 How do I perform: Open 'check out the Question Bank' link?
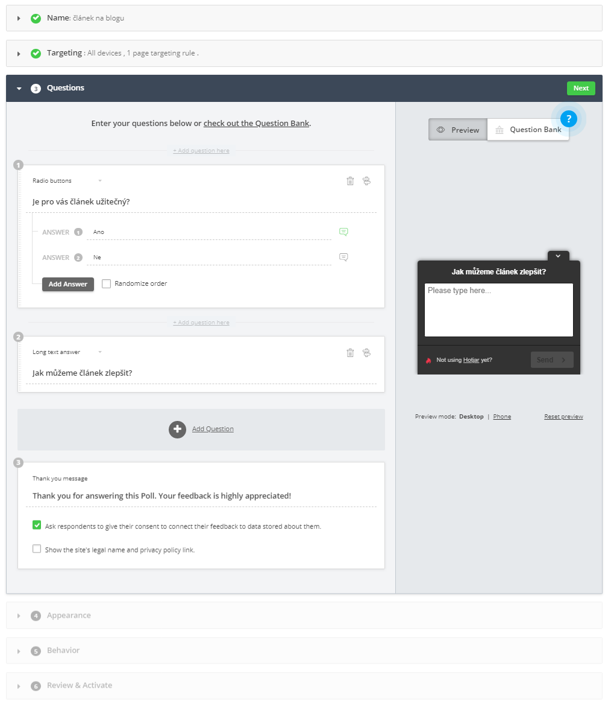pyautogui.click(x=256, y=123)
